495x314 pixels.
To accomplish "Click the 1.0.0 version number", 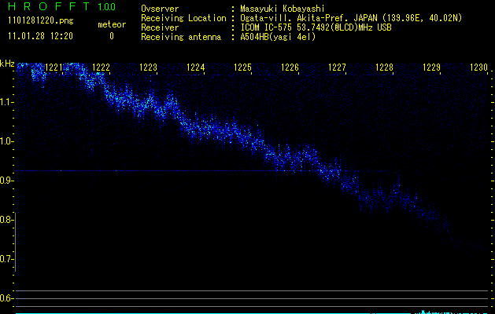I will 109,7.
